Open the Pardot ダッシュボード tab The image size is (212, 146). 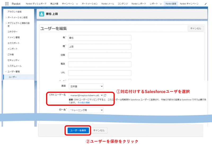click(x=36, y=4)
